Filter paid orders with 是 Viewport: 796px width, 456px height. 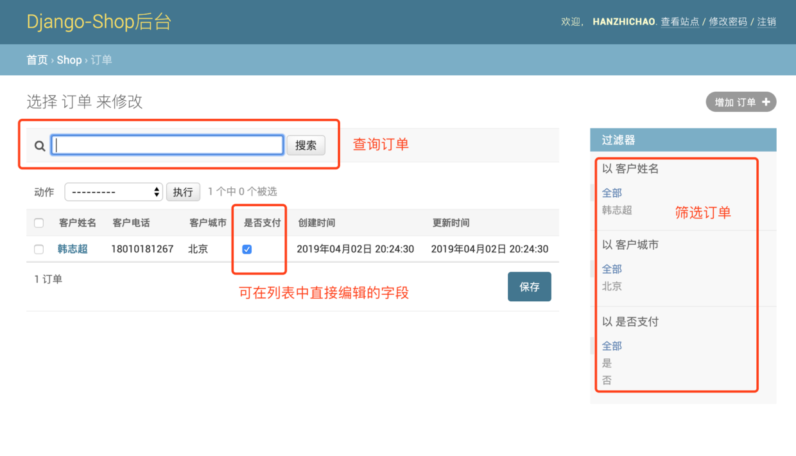point(607,364)
